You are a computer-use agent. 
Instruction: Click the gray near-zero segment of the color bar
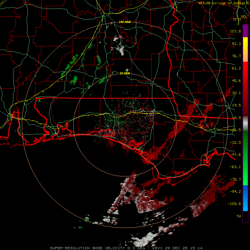245,124
